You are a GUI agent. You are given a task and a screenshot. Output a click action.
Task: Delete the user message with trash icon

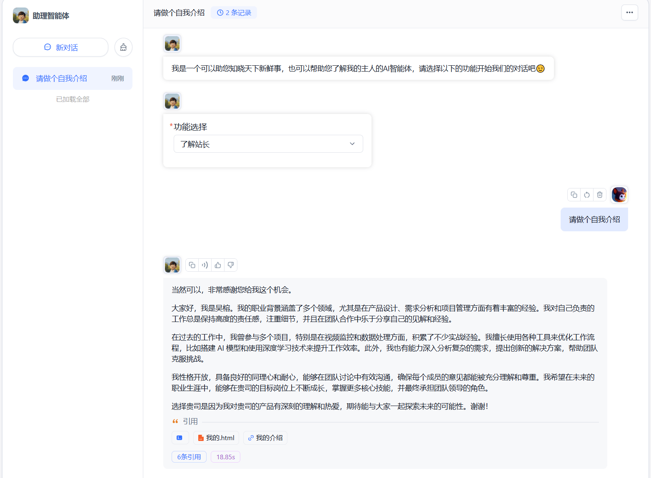600,195
